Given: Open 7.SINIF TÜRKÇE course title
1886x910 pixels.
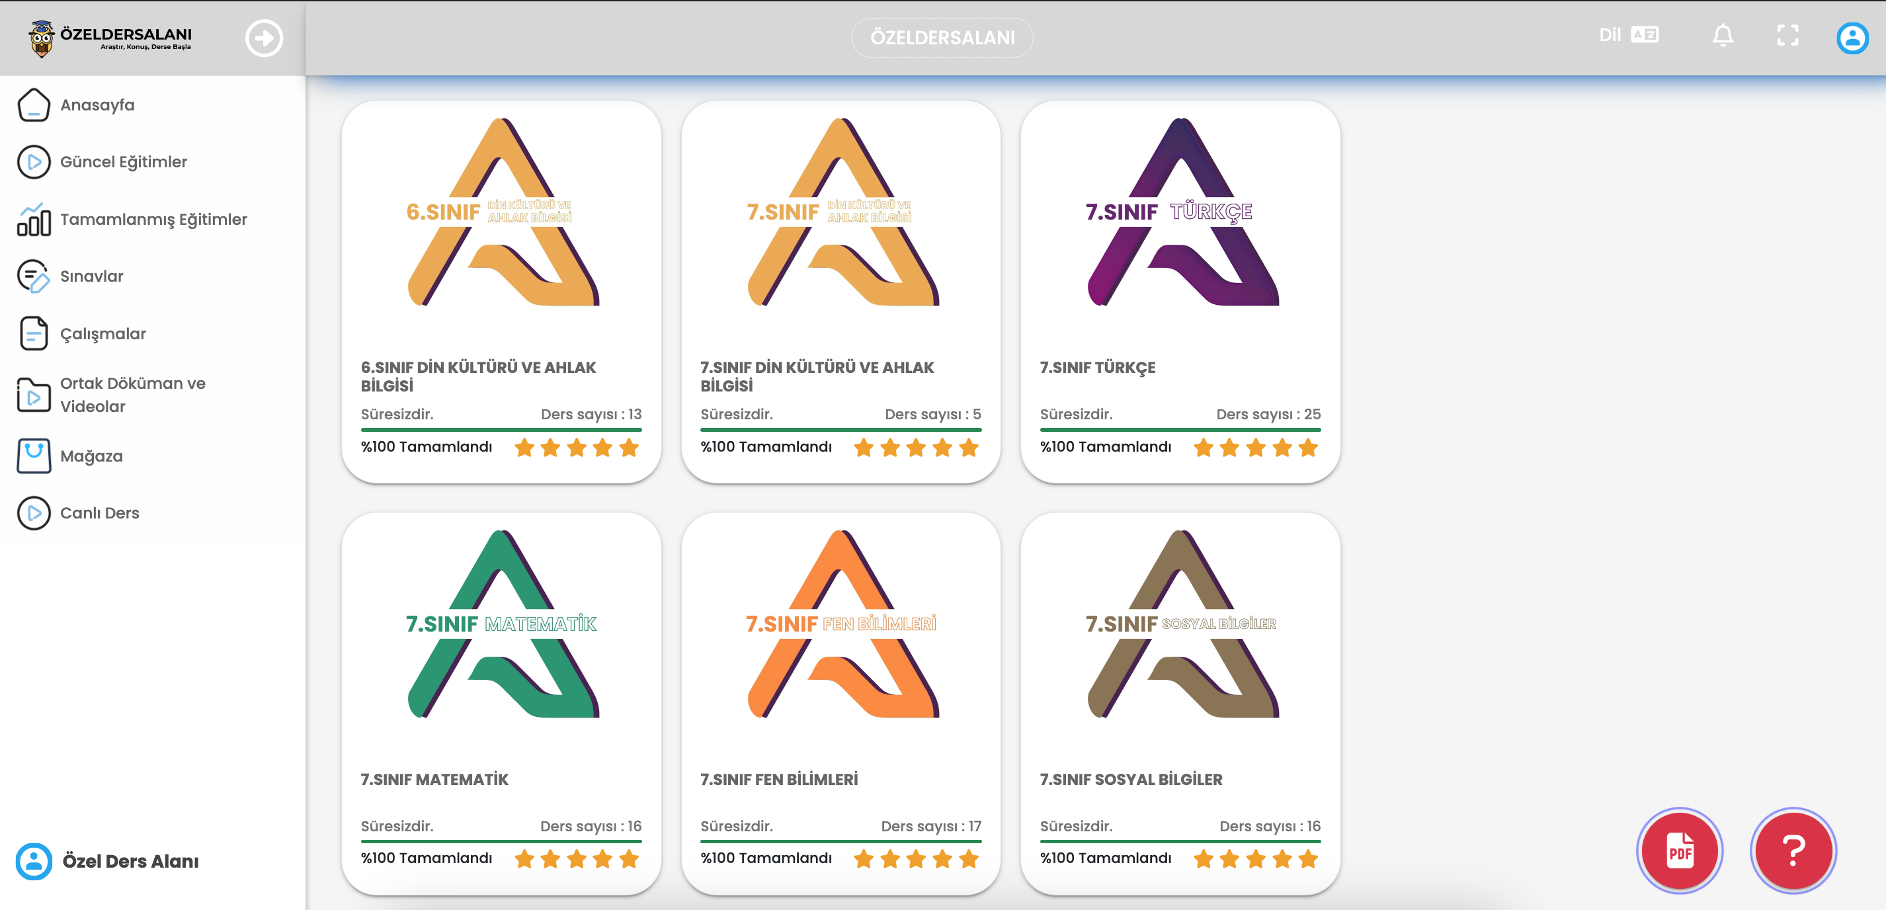Looking at the screenshot, I should (x=1096, y=368).
